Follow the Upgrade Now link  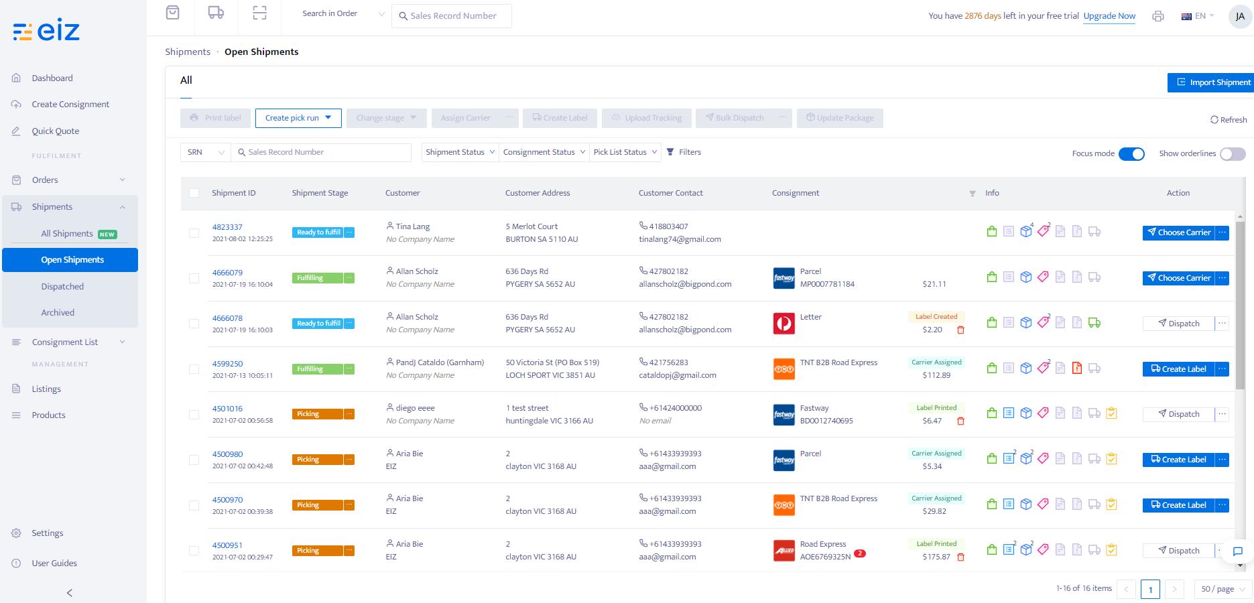point(1109,16)
